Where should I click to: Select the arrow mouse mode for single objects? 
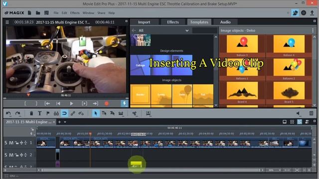(96, 113)
